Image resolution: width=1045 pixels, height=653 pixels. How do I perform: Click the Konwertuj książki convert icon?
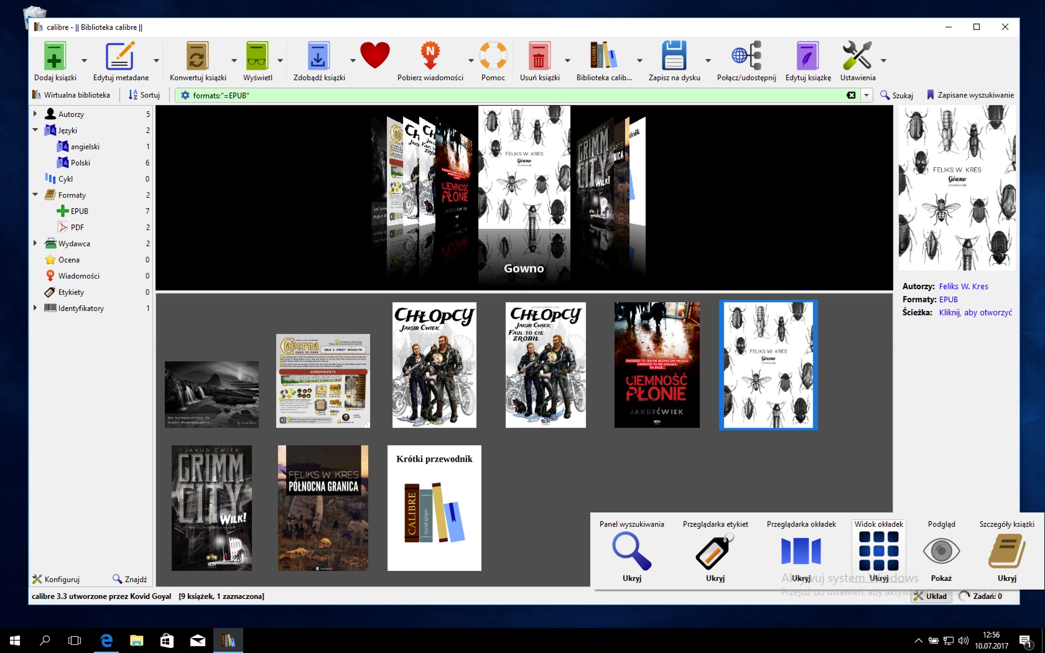coord(197,57)
